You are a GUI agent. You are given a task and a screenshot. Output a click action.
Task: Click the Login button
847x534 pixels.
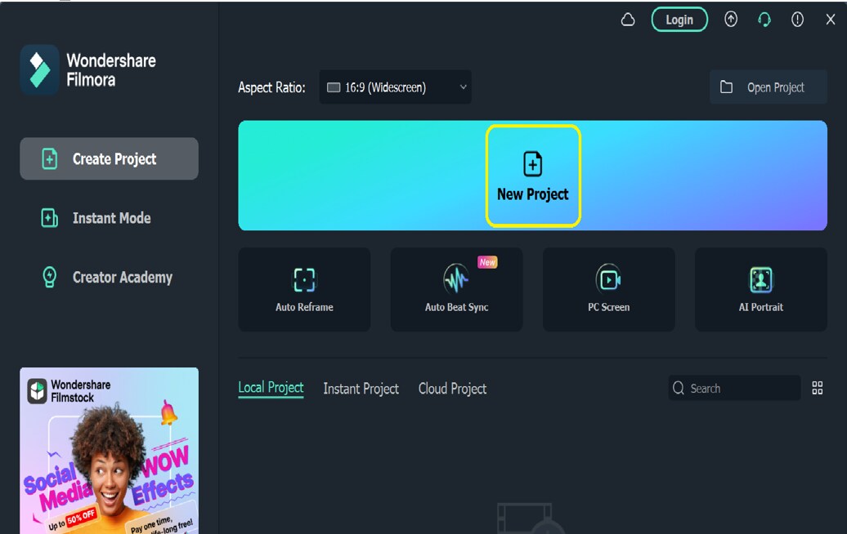click(679, 20)
